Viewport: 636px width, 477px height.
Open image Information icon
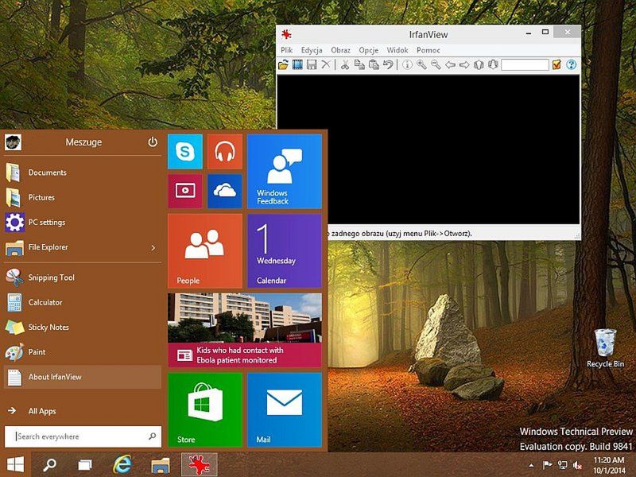[407, 64]
